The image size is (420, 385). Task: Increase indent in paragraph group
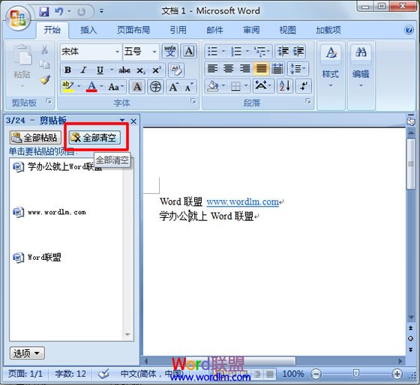click(x=298, y=52)
